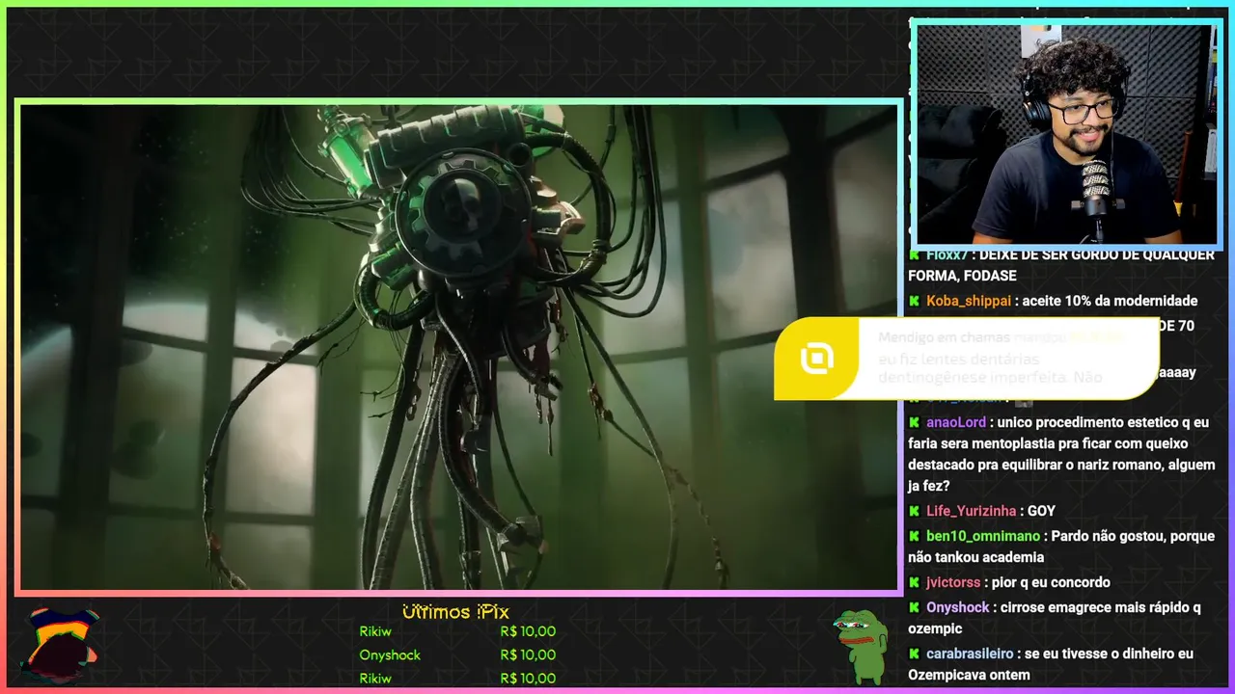Click the Kick badge beside carabrasileiro
This screenshot has height=694, width=1235.
pyautogui.click(x=914, y=654)
